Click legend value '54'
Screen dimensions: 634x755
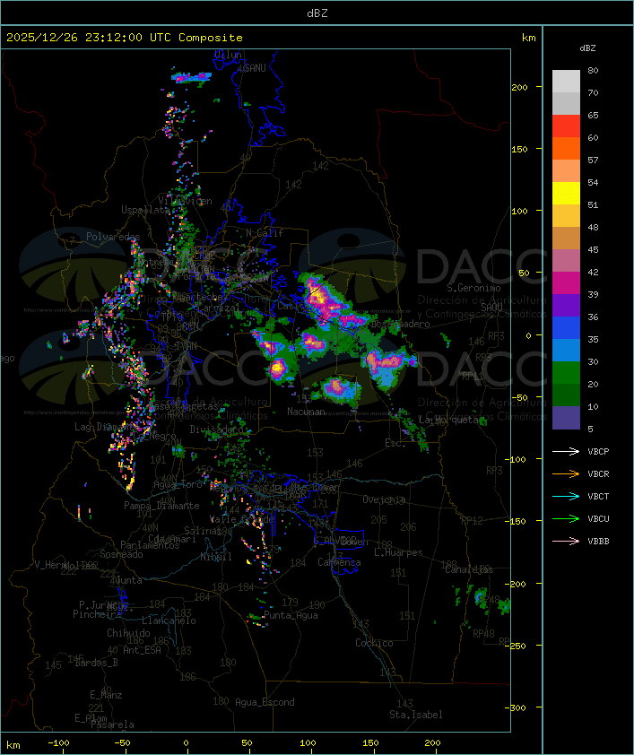click(593, 183)
